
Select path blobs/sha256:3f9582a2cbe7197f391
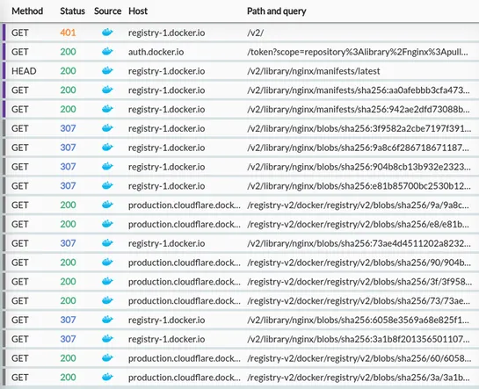[359, 128]
